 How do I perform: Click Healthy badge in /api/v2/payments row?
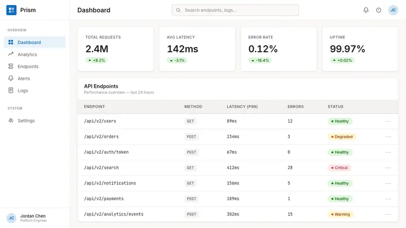click(340, 199)
